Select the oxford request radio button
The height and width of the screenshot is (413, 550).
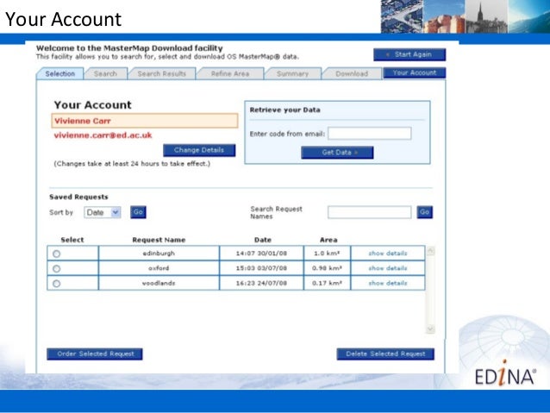click(57, 269)
